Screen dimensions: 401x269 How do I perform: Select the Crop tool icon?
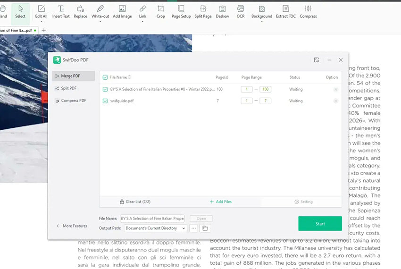point(161,9)
